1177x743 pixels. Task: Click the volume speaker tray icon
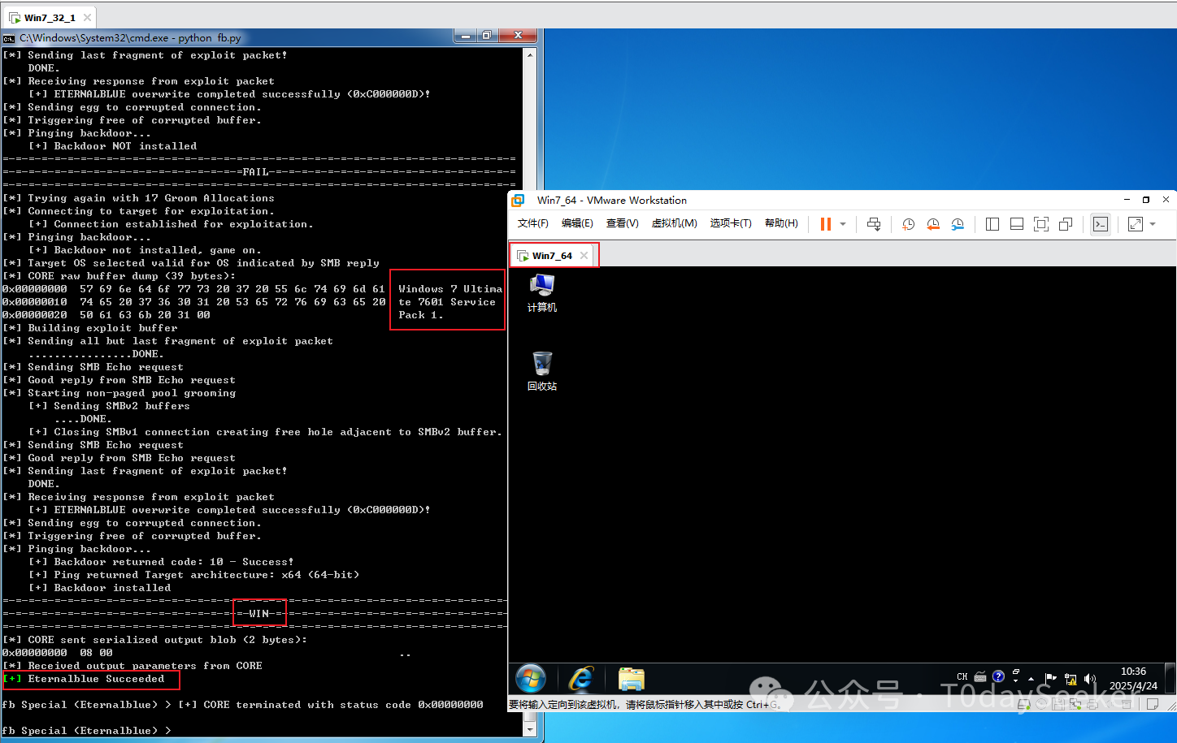click(x=1090, y=679)
